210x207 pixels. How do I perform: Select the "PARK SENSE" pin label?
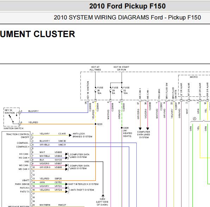click(x=22, y=184)
